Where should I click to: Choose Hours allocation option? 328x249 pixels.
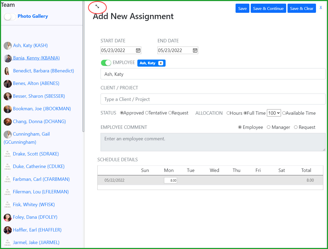228,113
